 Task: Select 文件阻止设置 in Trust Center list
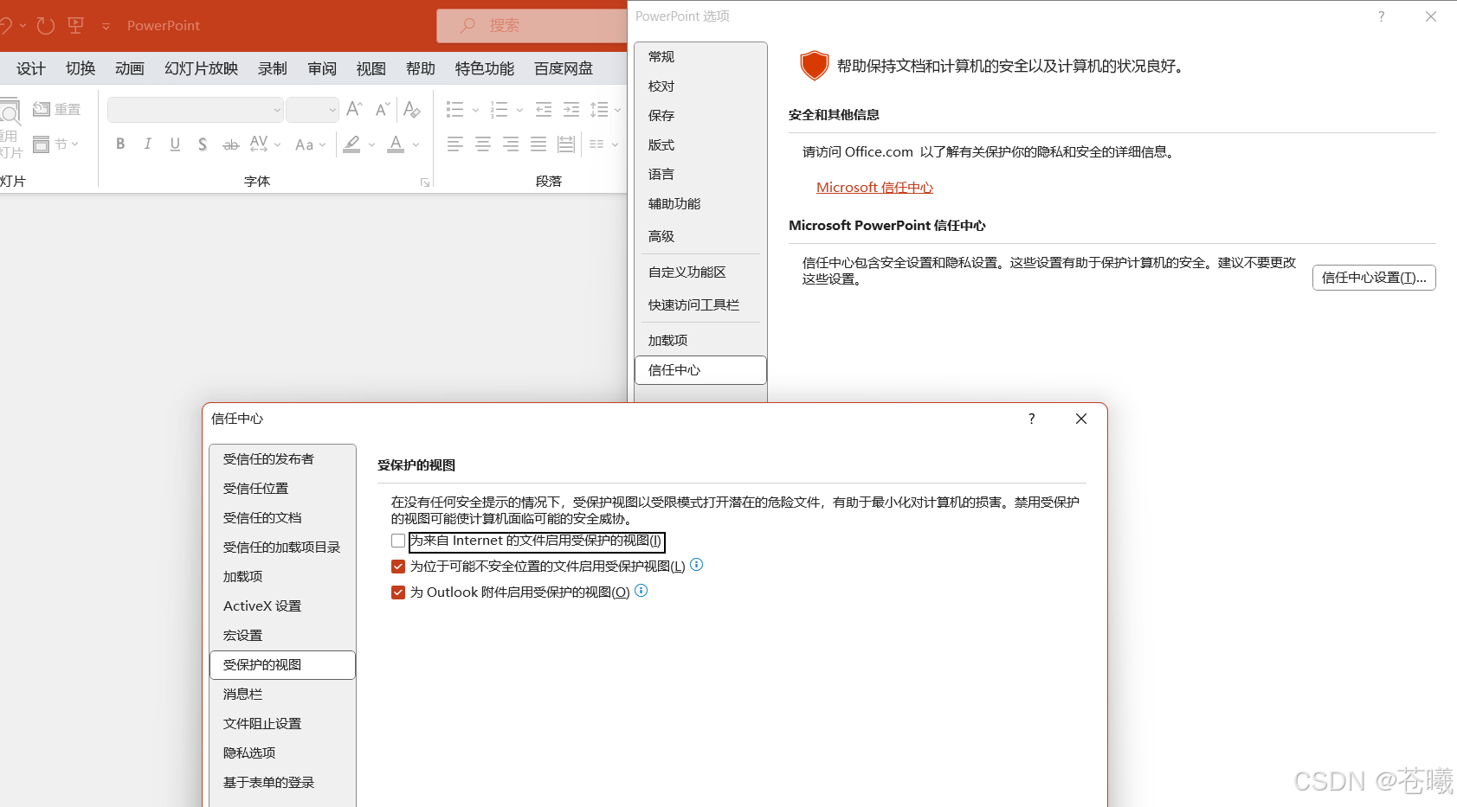[x=282, y=724]
